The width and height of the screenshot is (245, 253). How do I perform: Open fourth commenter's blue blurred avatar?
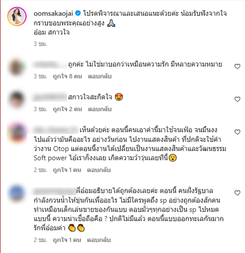click(17, 193)
